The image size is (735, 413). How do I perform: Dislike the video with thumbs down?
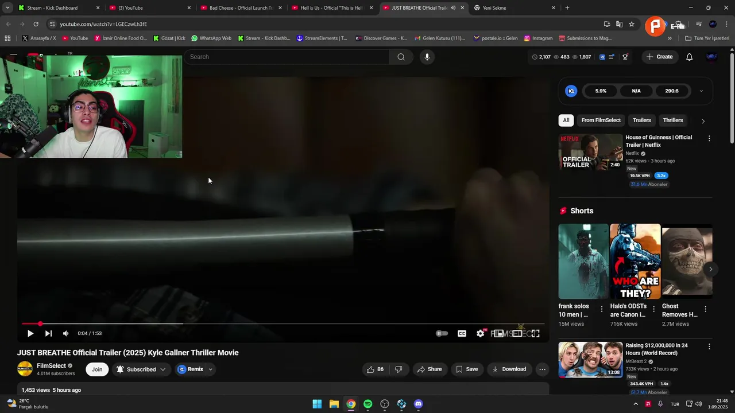pos(399,369)
